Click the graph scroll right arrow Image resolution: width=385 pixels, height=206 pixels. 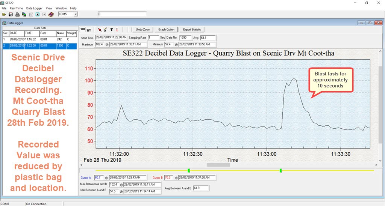[x=376, y=165]
